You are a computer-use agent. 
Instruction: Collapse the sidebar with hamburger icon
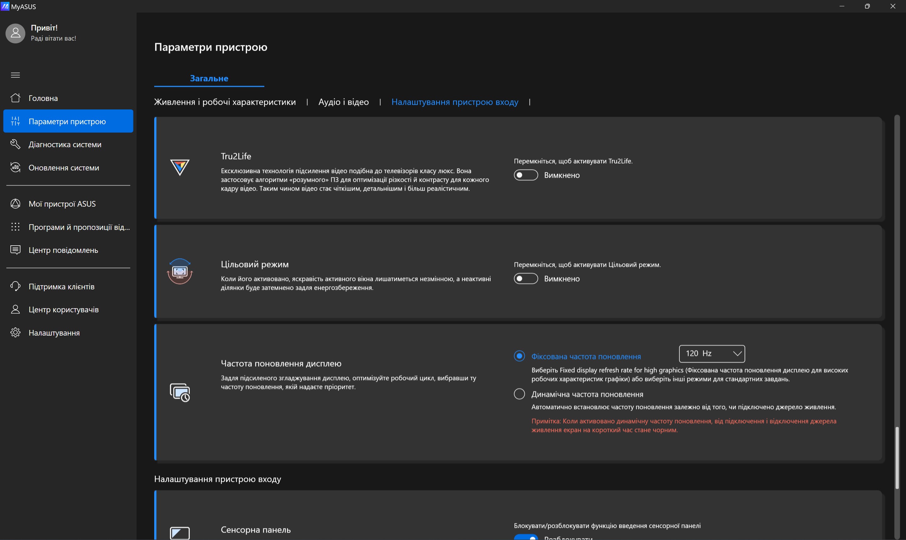[15, 75]
